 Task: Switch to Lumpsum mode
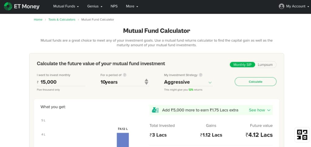pyautogui.click(x=265, y=65)
